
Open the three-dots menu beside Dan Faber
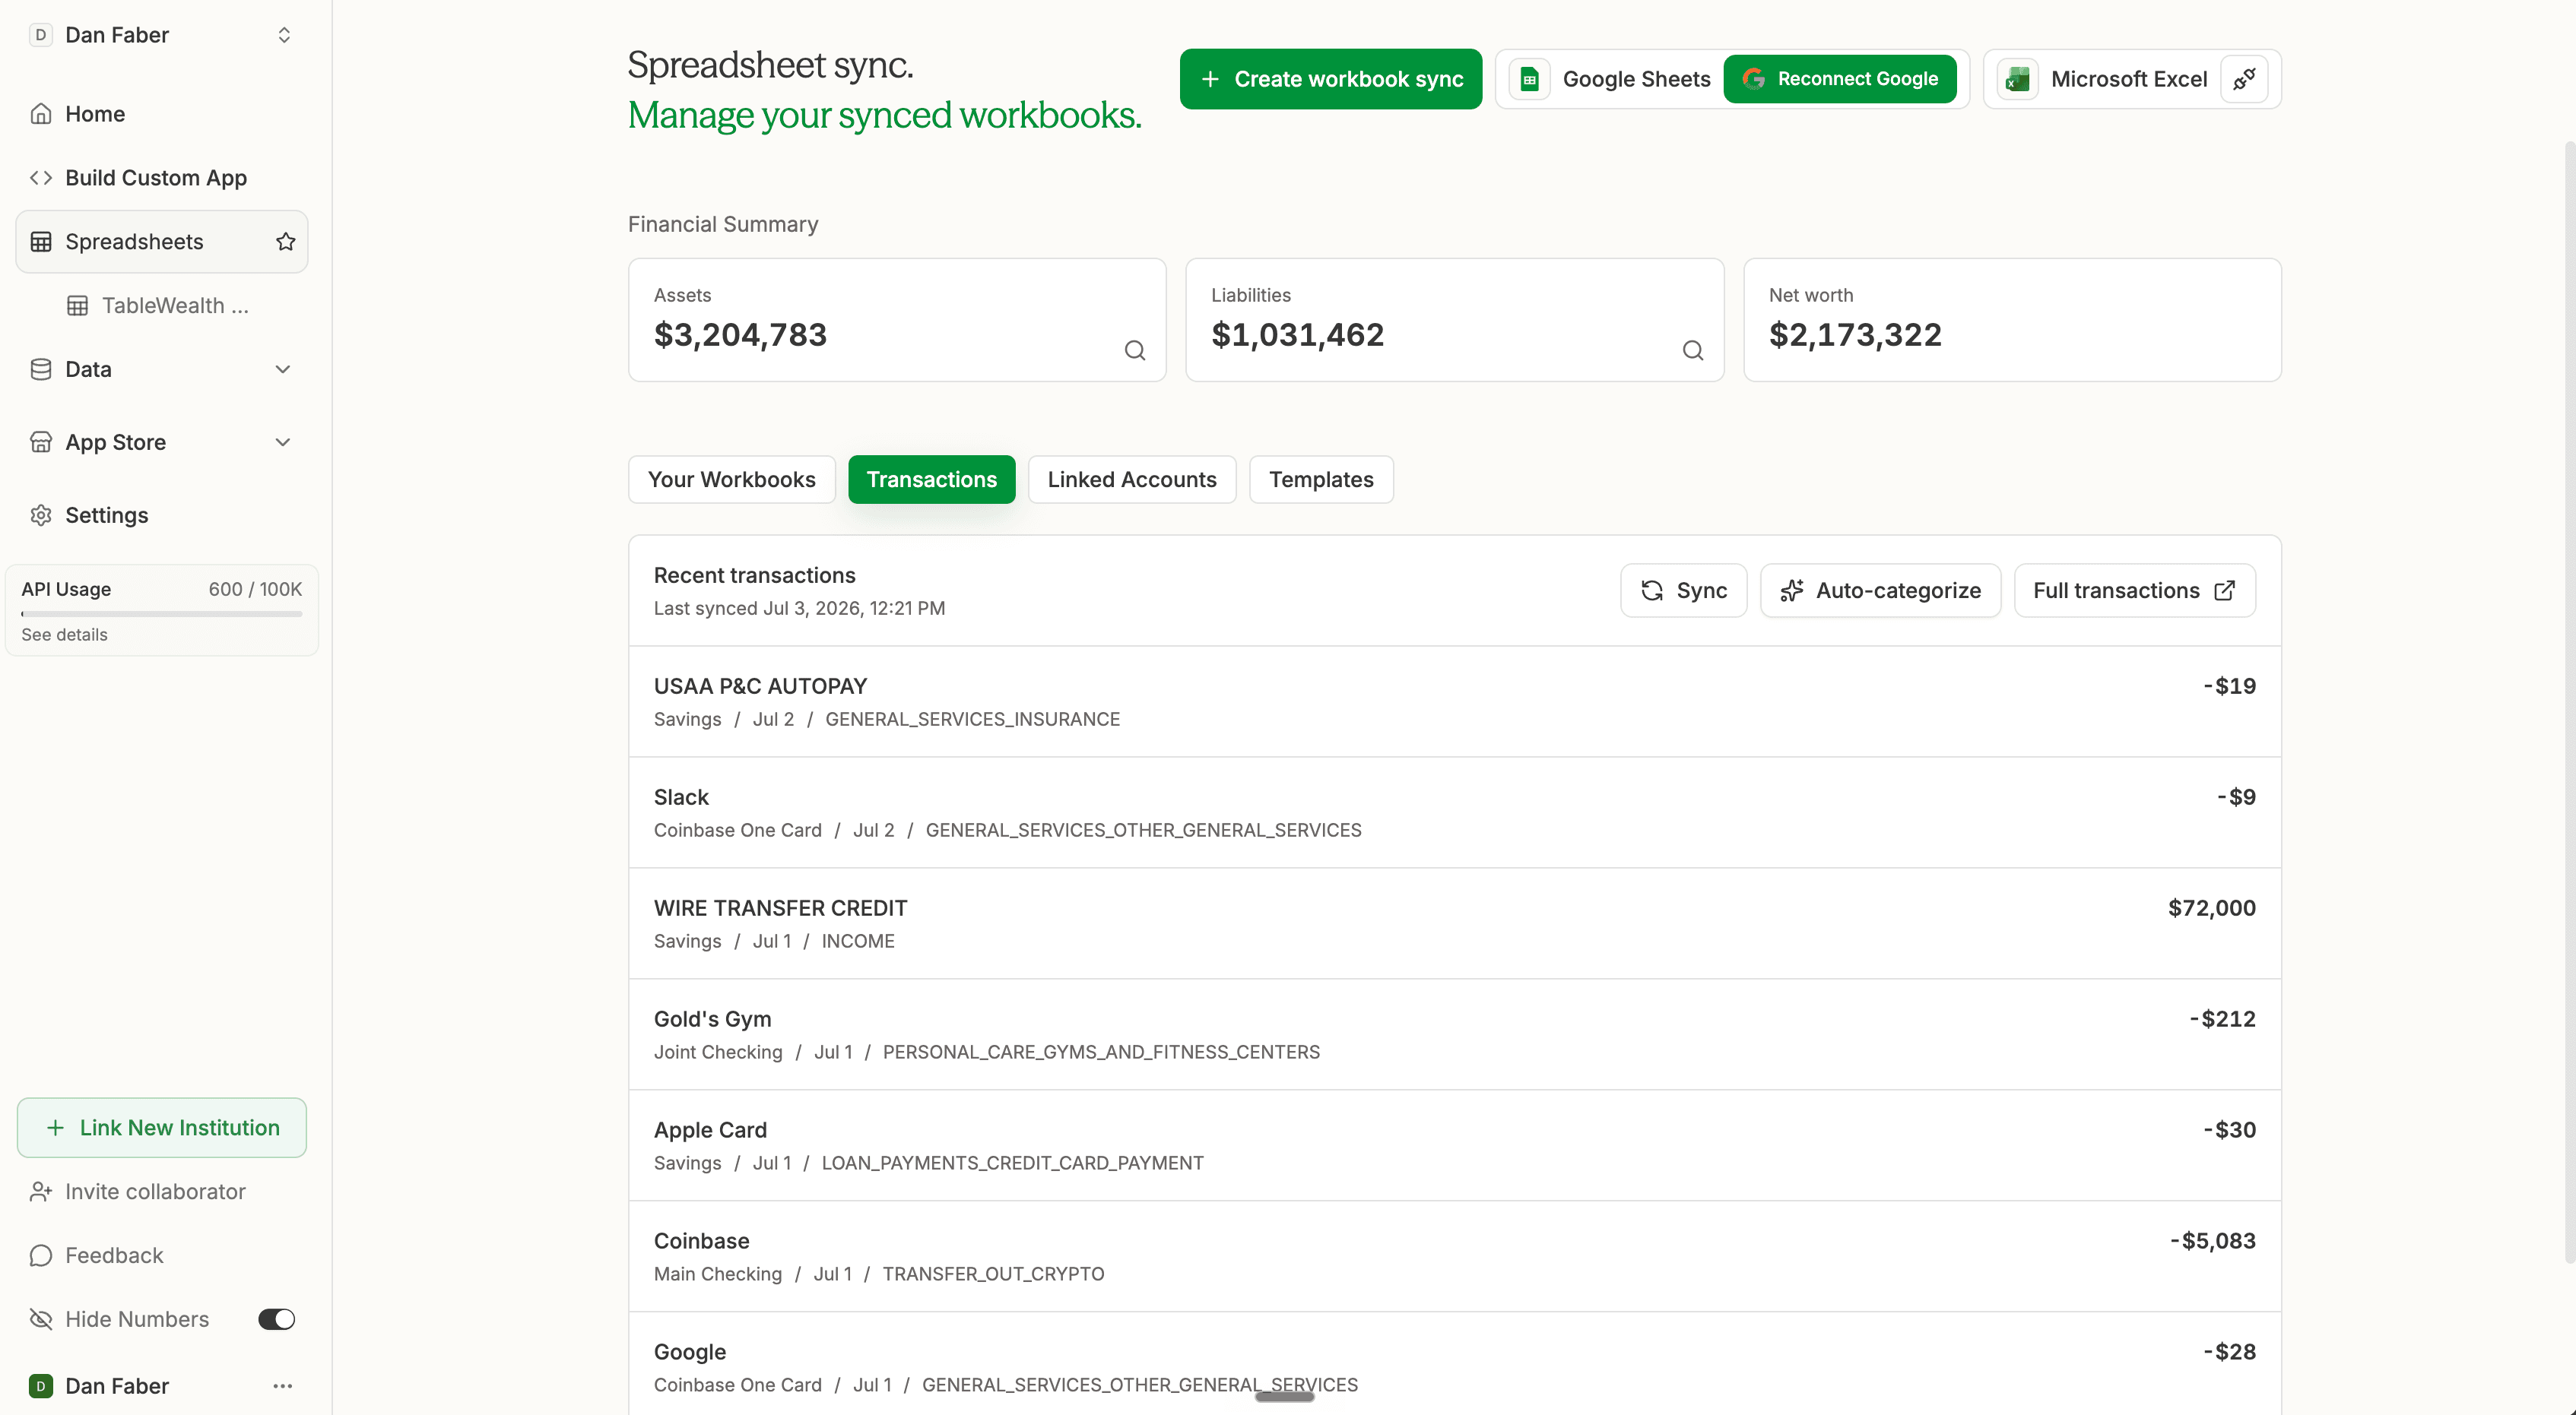pos(283,1387)
